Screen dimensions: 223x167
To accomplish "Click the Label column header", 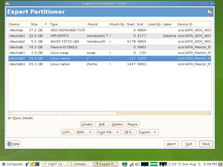I will pos(169,24).
